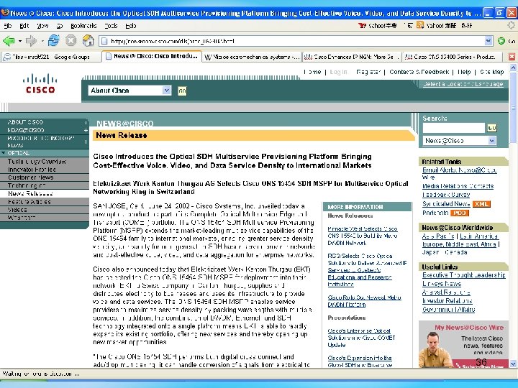The image size is (518, 388).
Task: Click the Go button next to About Cisco
Action: (x=182, y=91)
